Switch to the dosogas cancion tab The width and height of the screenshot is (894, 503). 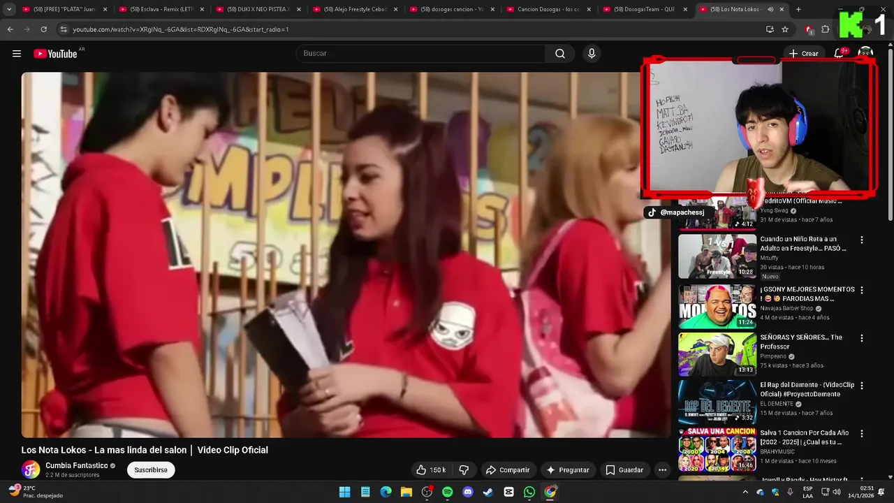pos(453,9)
